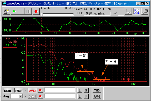Image resolution: width=151 pixels, height=101 pixels.
Task: Click the OVL2 record dot button
Action: pos(40,96)
